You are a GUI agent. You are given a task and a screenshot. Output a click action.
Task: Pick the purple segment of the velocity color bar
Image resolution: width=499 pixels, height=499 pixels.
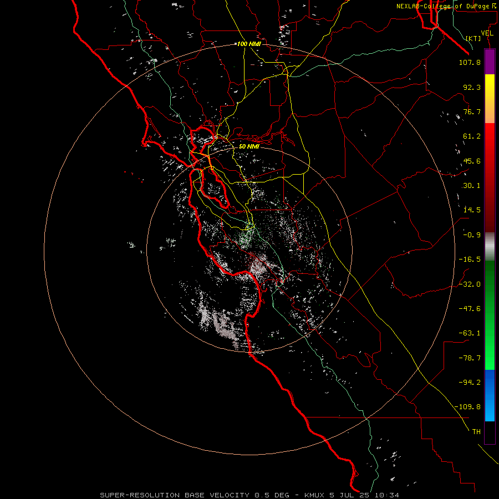point(490,62)
